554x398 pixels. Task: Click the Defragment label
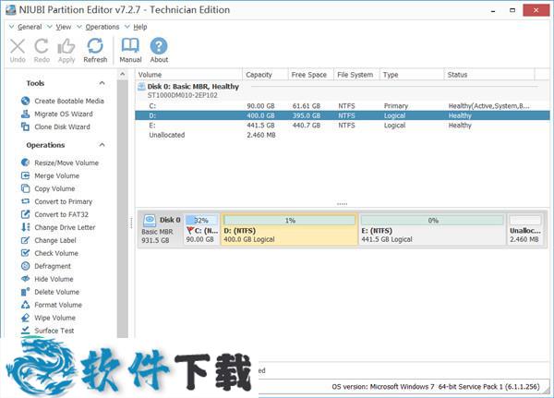click(53, 266)
